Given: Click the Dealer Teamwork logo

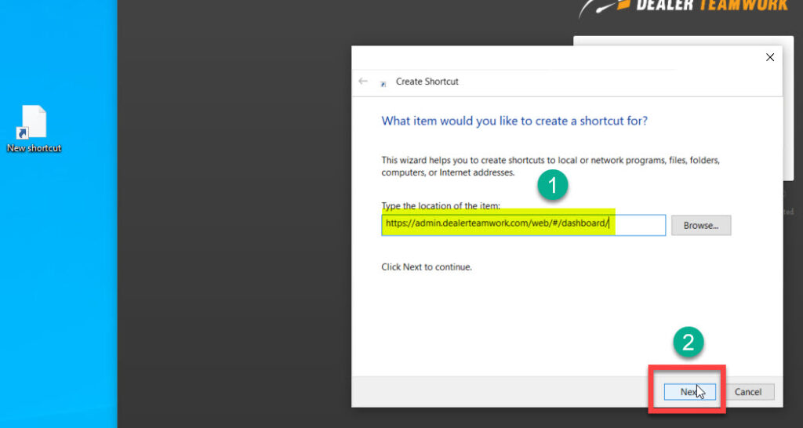Looking at the screenshot, I should coord(684,7).
